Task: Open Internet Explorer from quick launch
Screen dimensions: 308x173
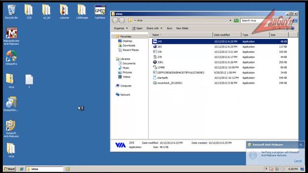Action: tap(22, 169)
